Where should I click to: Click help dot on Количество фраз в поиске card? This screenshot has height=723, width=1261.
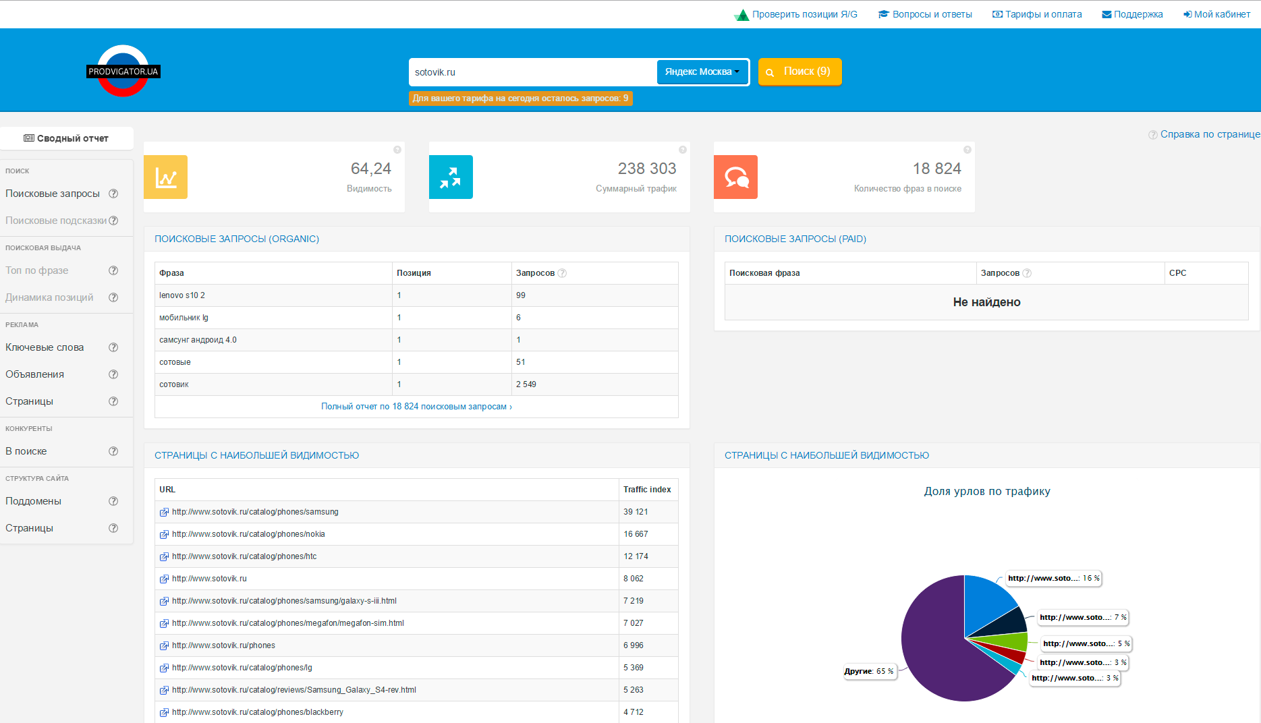click(x=968, y=150)
